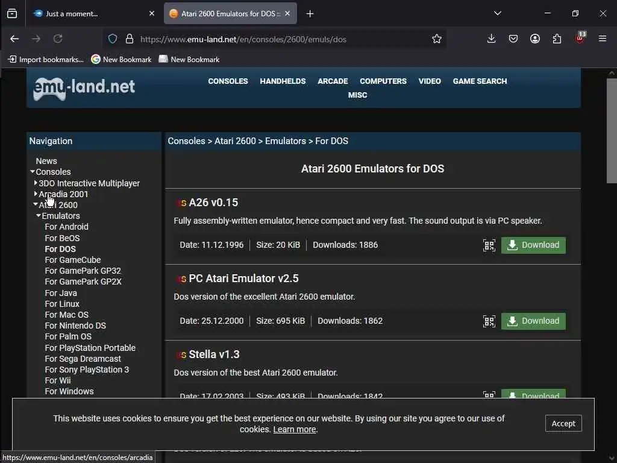
Task: Open the Google New Bookmark
Action: 121,60
